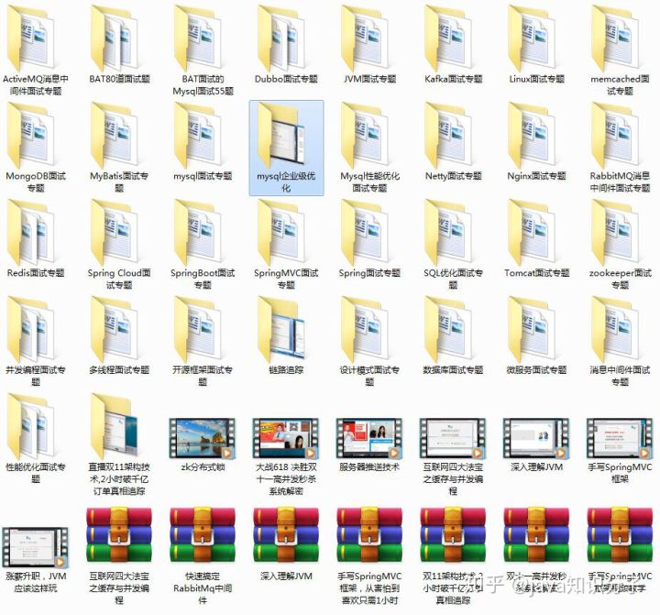Viewport: 660px width, 615px height.
Task: Open the 链路追踪 folder
Action: click(x=286, y=331)
